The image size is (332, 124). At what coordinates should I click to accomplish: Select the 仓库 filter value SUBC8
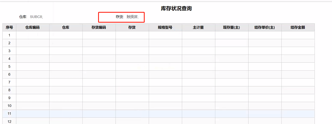point(36,17)
